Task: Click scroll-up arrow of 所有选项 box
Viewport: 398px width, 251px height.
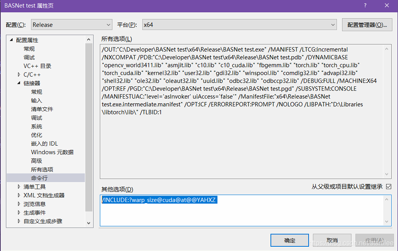Action: click(x=387, y=49)
